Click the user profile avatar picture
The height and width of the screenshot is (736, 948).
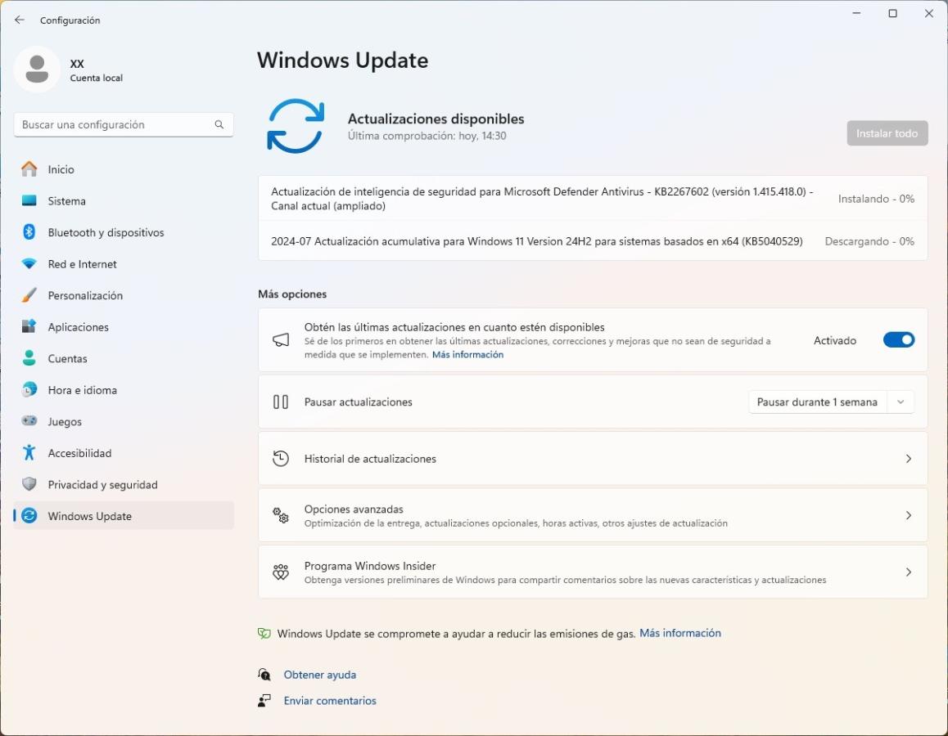37,70
